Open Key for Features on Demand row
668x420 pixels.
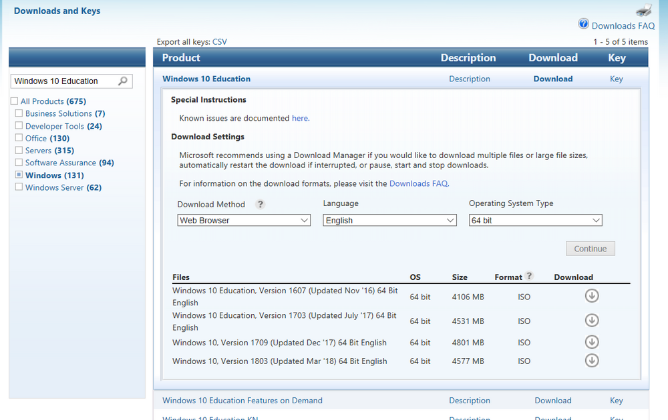pyautogui.click(x=616, y=401)
